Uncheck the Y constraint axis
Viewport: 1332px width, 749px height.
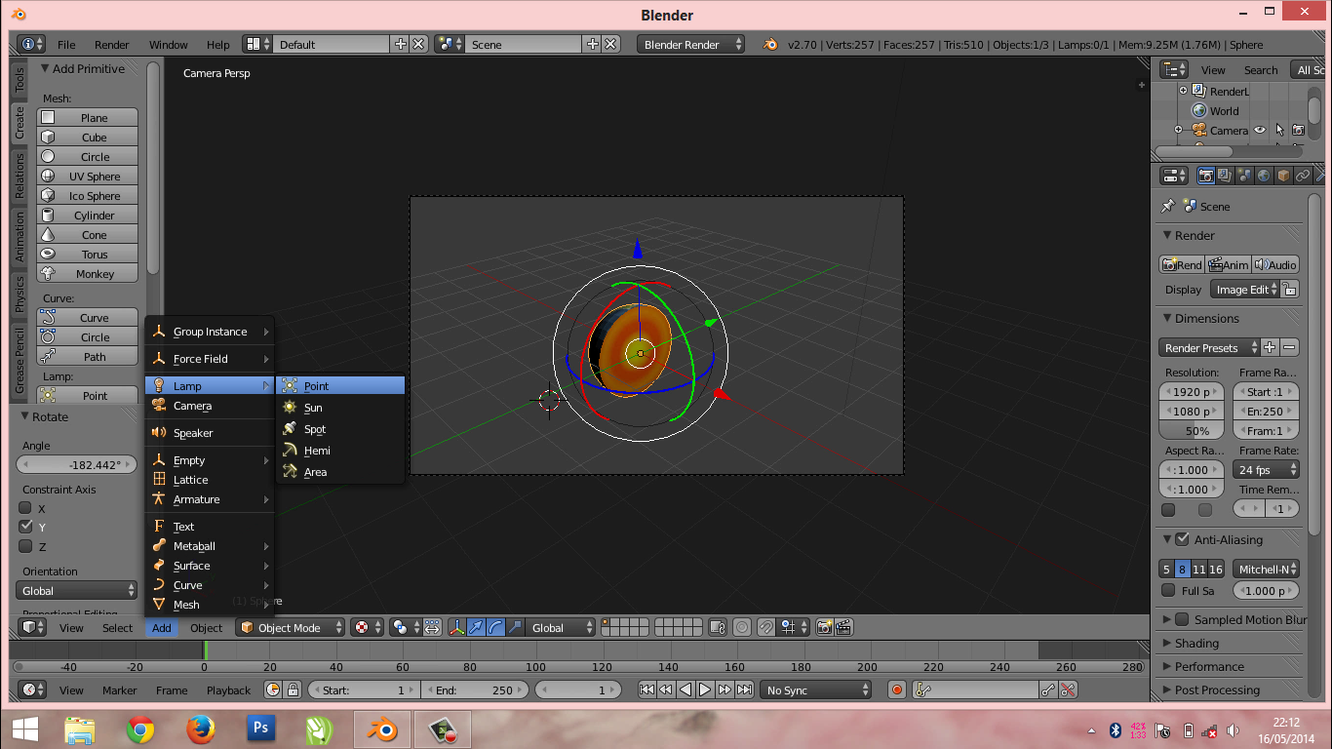[26, 527]
